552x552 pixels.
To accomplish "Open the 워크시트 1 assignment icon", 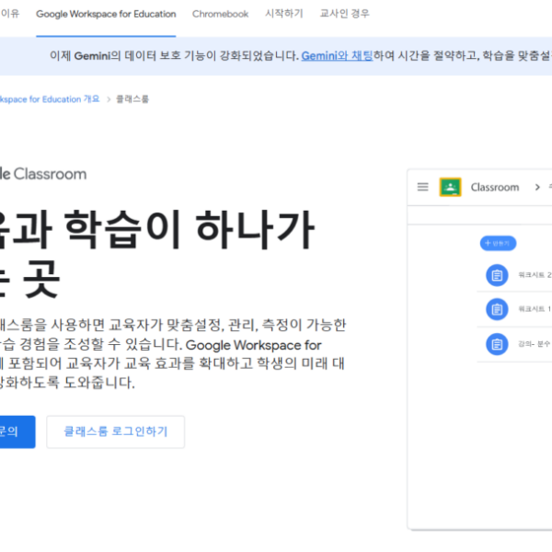I will point(497,309).
